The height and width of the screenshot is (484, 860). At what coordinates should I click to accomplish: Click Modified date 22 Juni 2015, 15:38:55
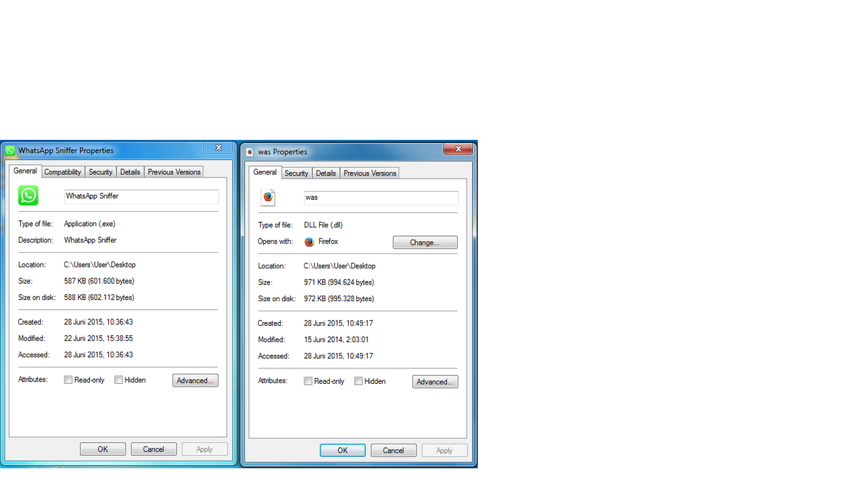pyautogui.click(x=99, y=338)
